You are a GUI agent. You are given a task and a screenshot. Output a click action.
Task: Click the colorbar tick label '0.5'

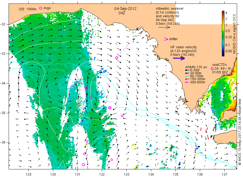tap(228, 31)
